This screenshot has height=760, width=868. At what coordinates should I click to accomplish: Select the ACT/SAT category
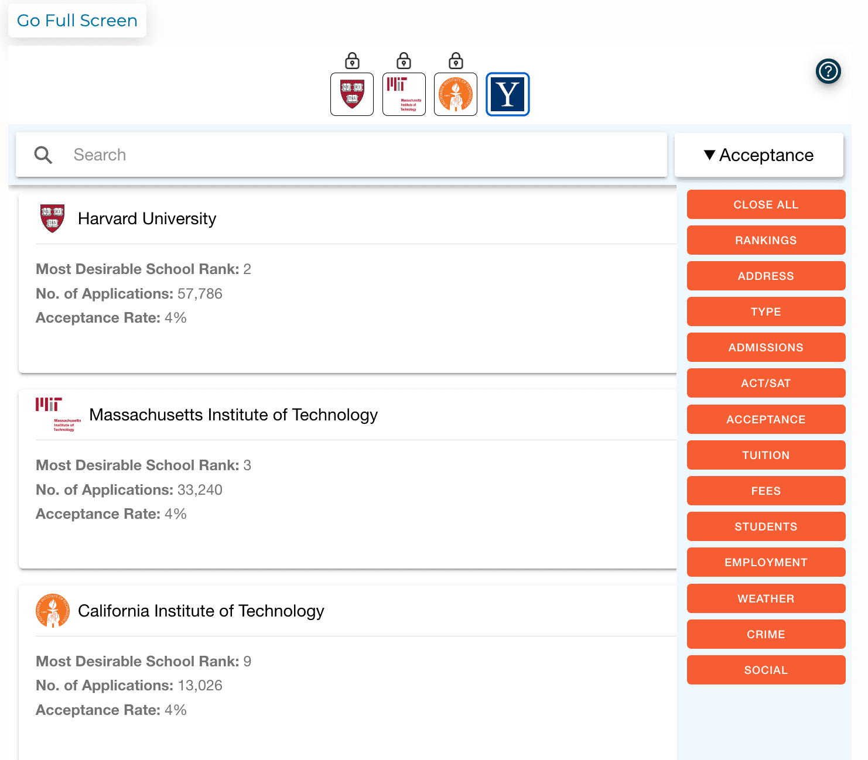[x=766, y=383]
